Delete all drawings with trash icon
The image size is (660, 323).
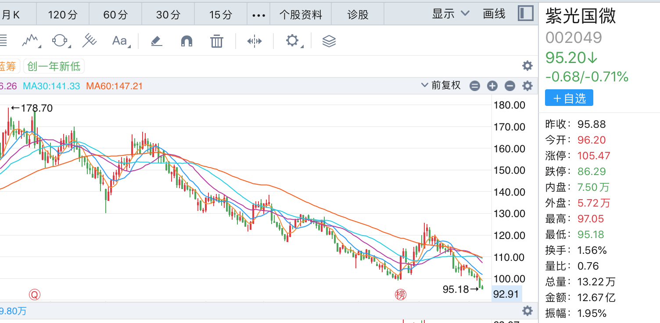(216, 41)
